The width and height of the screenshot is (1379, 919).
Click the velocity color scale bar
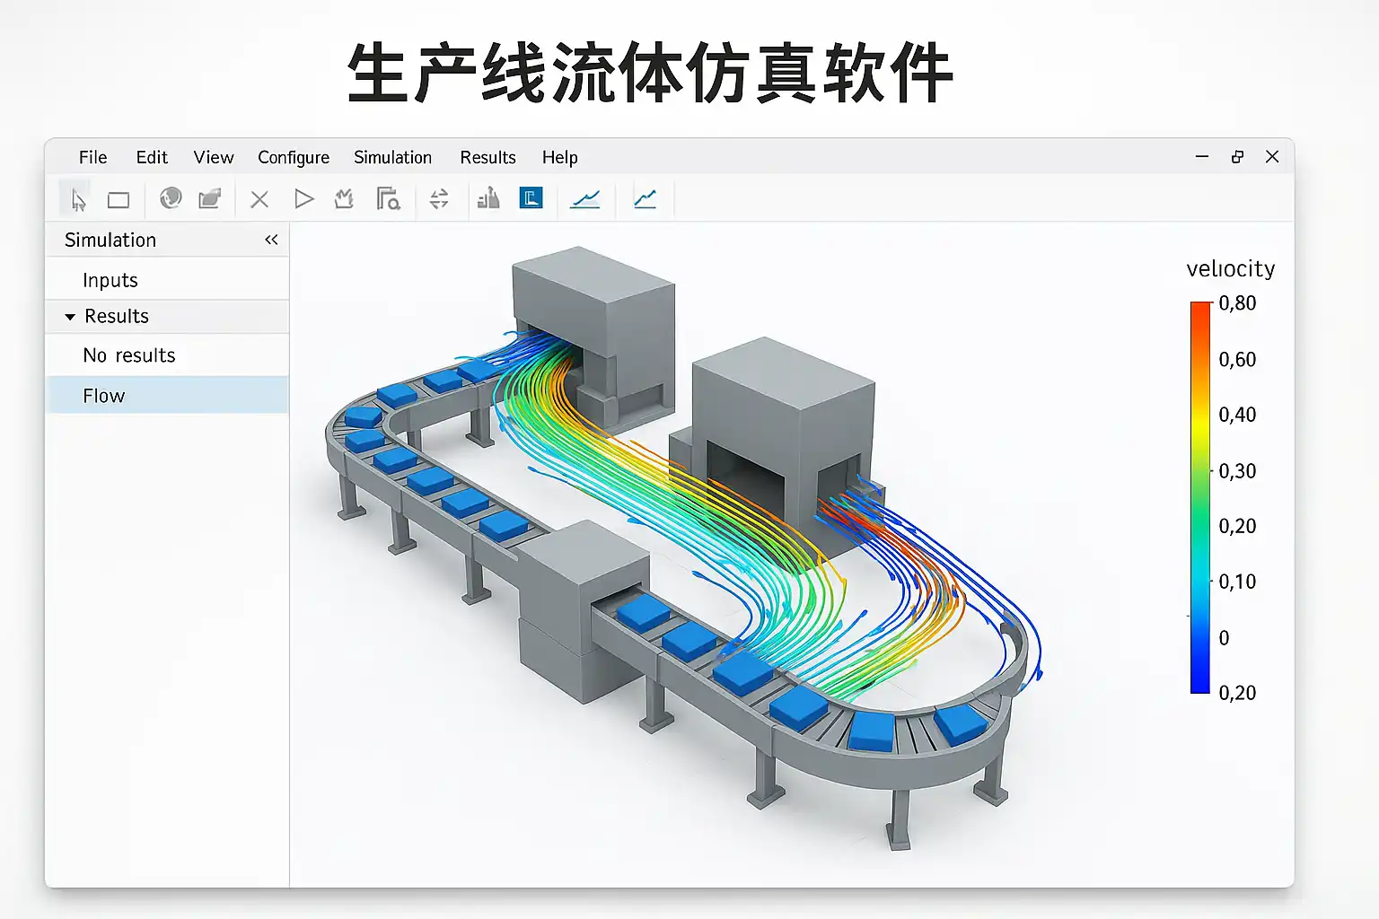(x=1200, y=497)
